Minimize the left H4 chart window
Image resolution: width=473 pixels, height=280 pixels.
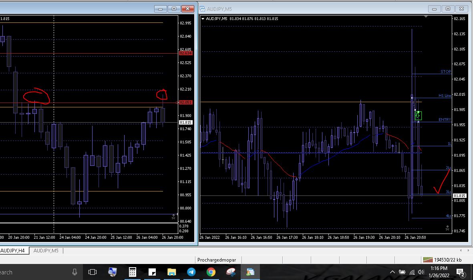pyautogui.click(x=161, y=9)
